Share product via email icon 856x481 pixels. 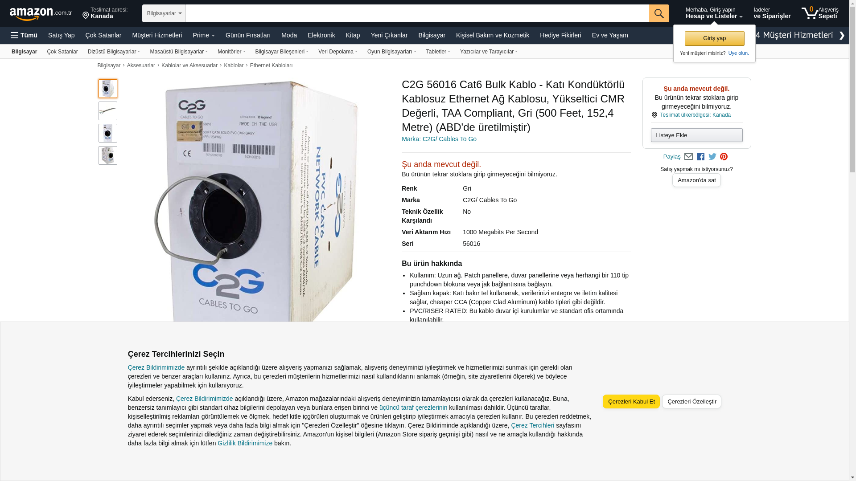tap(688, 157)
